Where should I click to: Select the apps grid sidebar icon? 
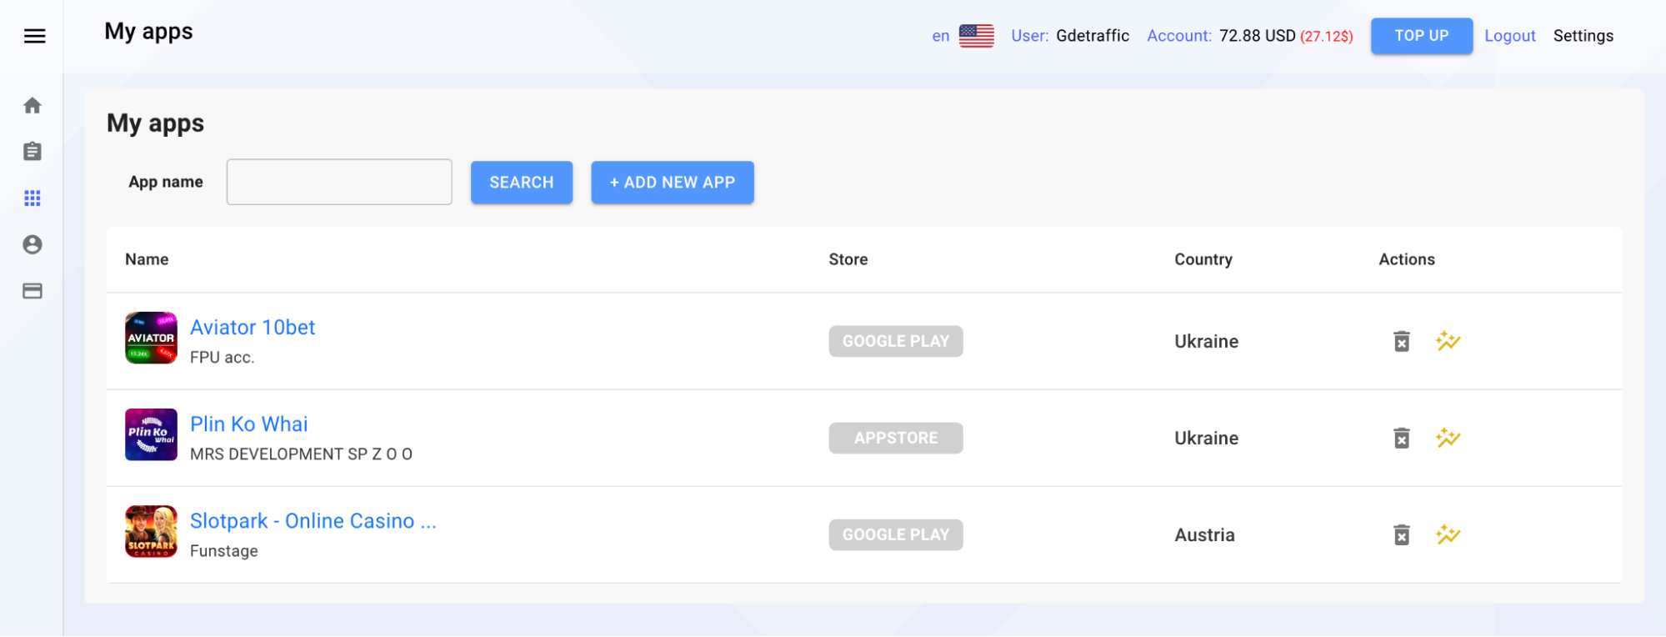[33, 198]
